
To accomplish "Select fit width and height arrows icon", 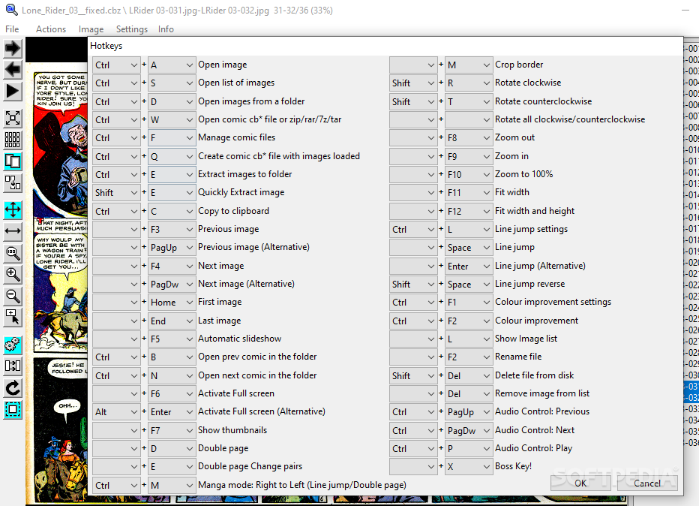I will [13, 209].
